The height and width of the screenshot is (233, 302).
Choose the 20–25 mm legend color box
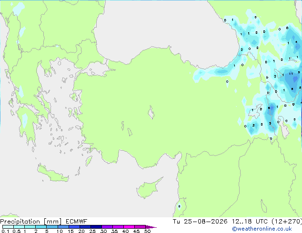pyautogui.click(x=85, y=227)
